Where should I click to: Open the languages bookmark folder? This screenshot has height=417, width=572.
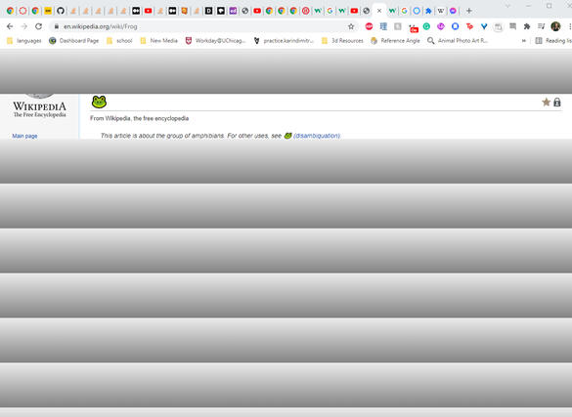point(24,40)
